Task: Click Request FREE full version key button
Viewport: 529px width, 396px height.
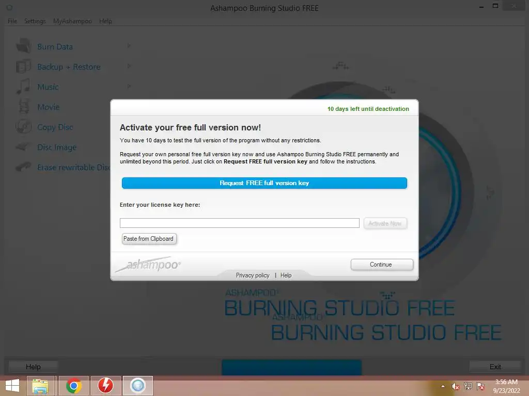Action: [264, 183]
